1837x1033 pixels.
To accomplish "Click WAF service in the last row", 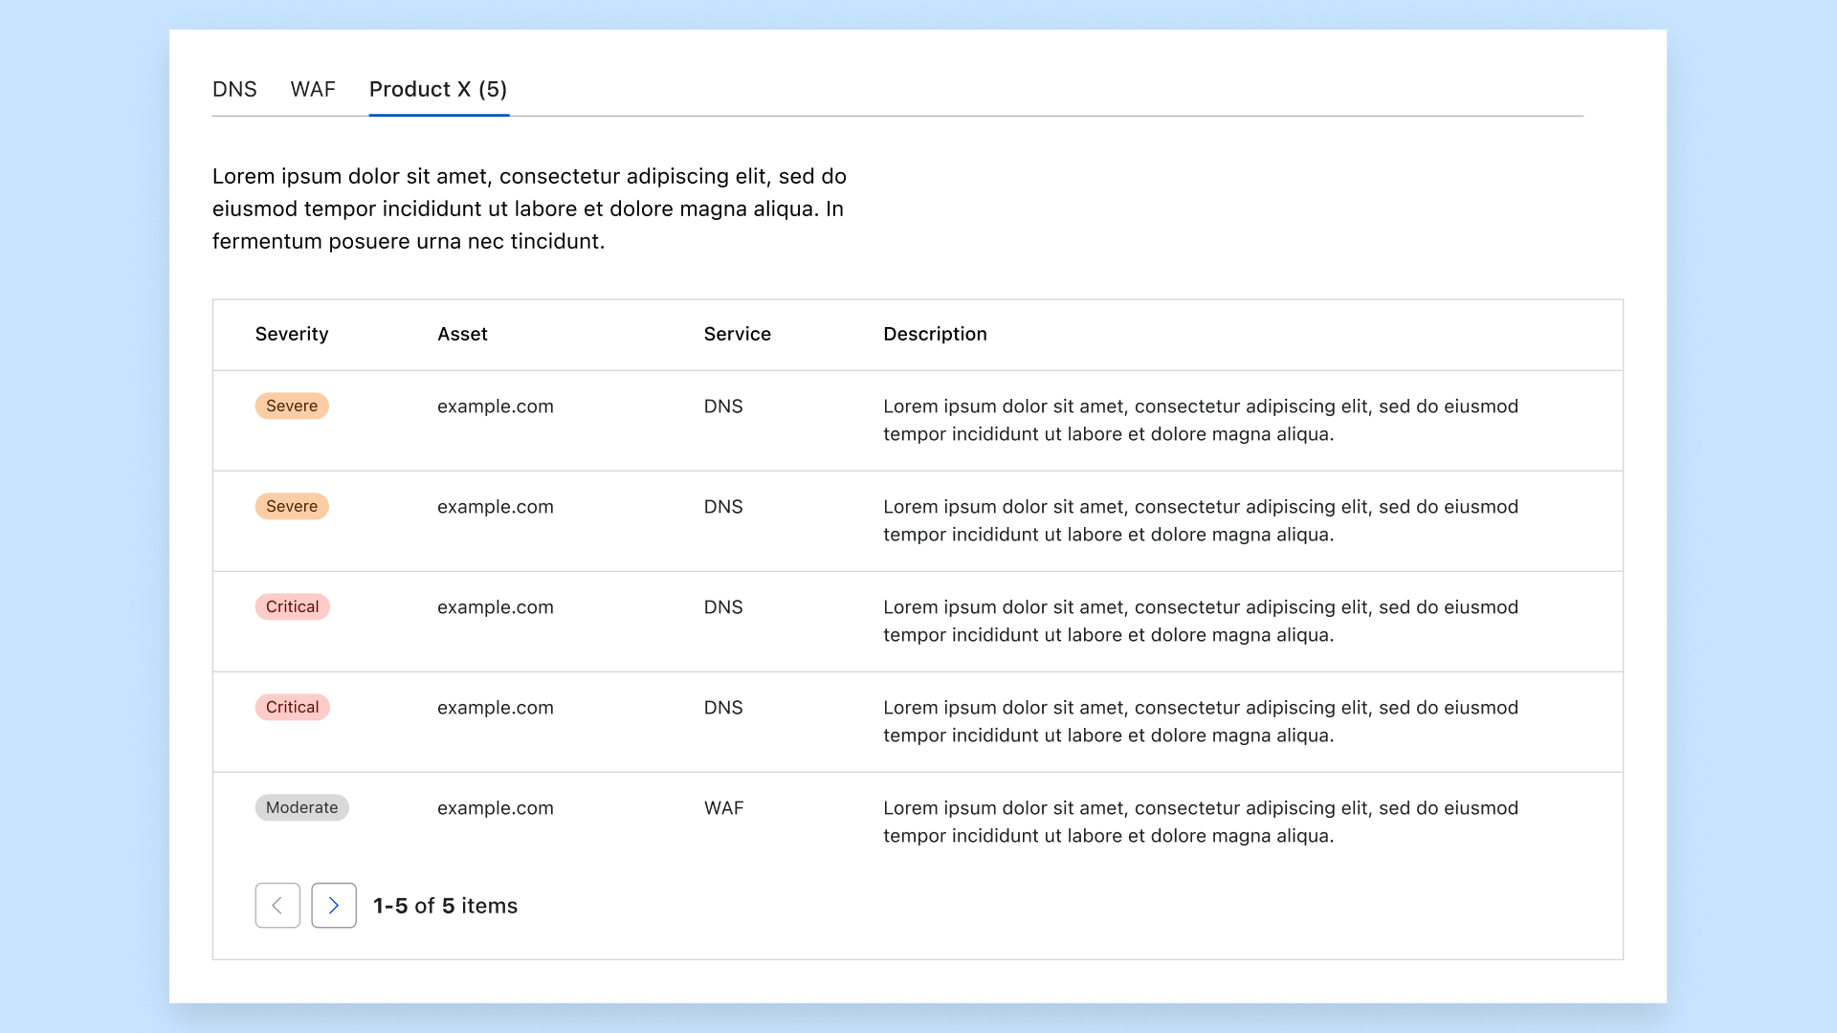I will point(723,808).
